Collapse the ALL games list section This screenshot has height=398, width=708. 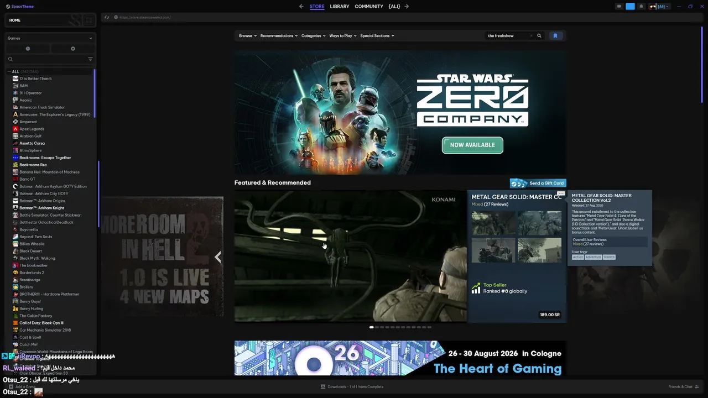click(9, 72)
